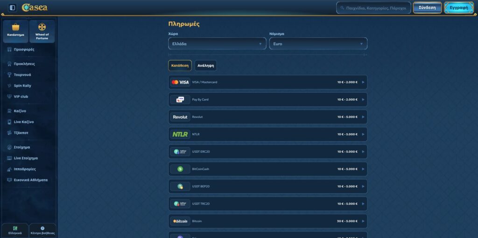This screenshot has width=478, height=238.
Task: Choose the NTLR payment logo
Action: 180,135
